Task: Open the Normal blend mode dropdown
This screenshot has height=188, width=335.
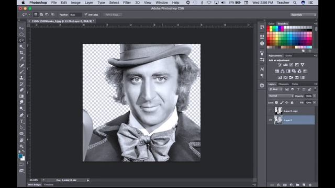Action: click(x=281, y=96)
